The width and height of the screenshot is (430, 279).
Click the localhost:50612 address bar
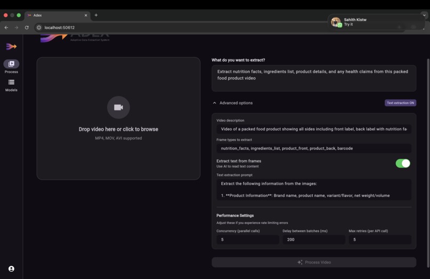coord(181,27)
